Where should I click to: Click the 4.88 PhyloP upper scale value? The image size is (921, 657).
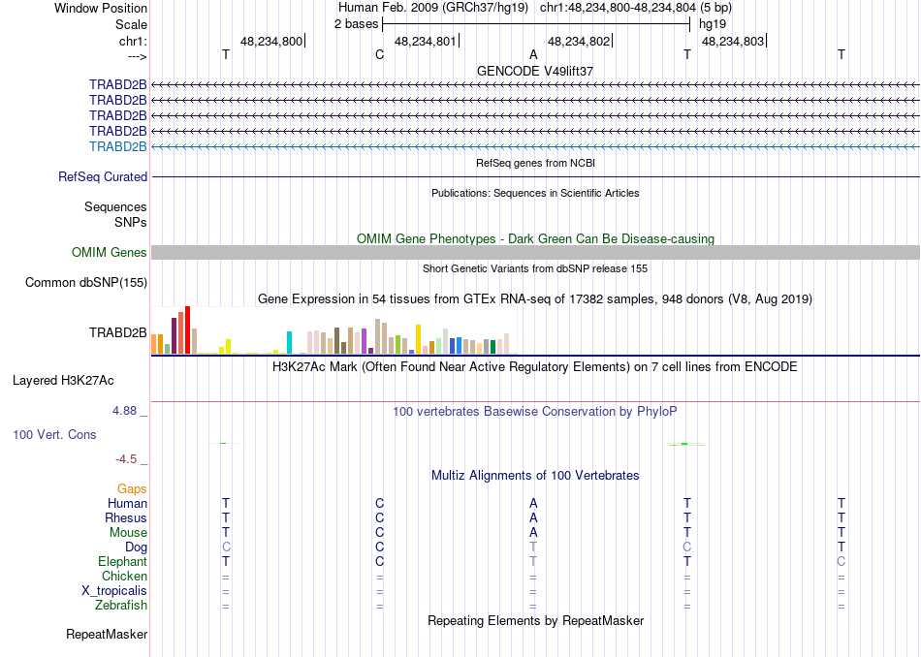coord(124,411)
